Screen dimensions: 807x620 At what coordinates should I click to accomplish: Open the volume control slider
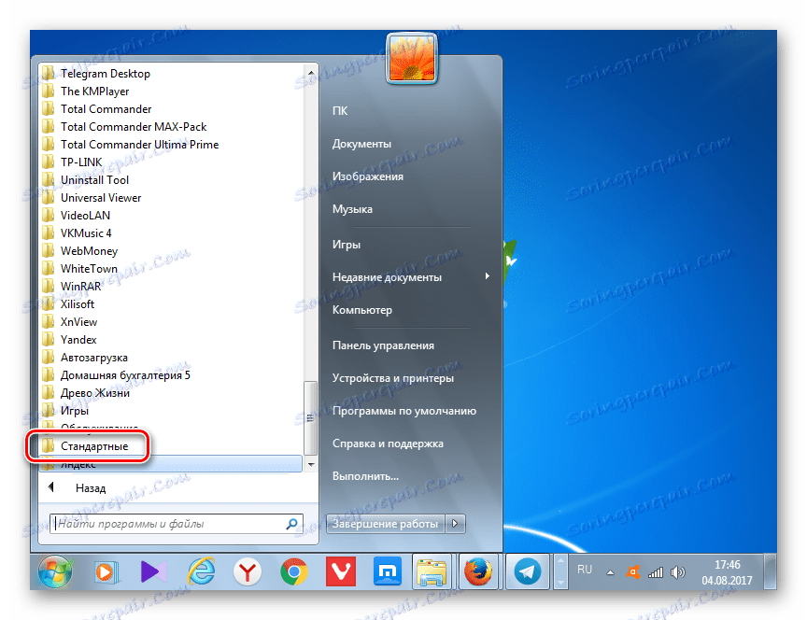(676, 571)
